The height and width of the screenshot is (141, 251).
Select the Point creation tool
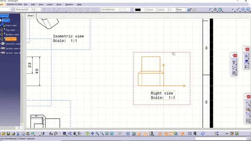(233, 10)
